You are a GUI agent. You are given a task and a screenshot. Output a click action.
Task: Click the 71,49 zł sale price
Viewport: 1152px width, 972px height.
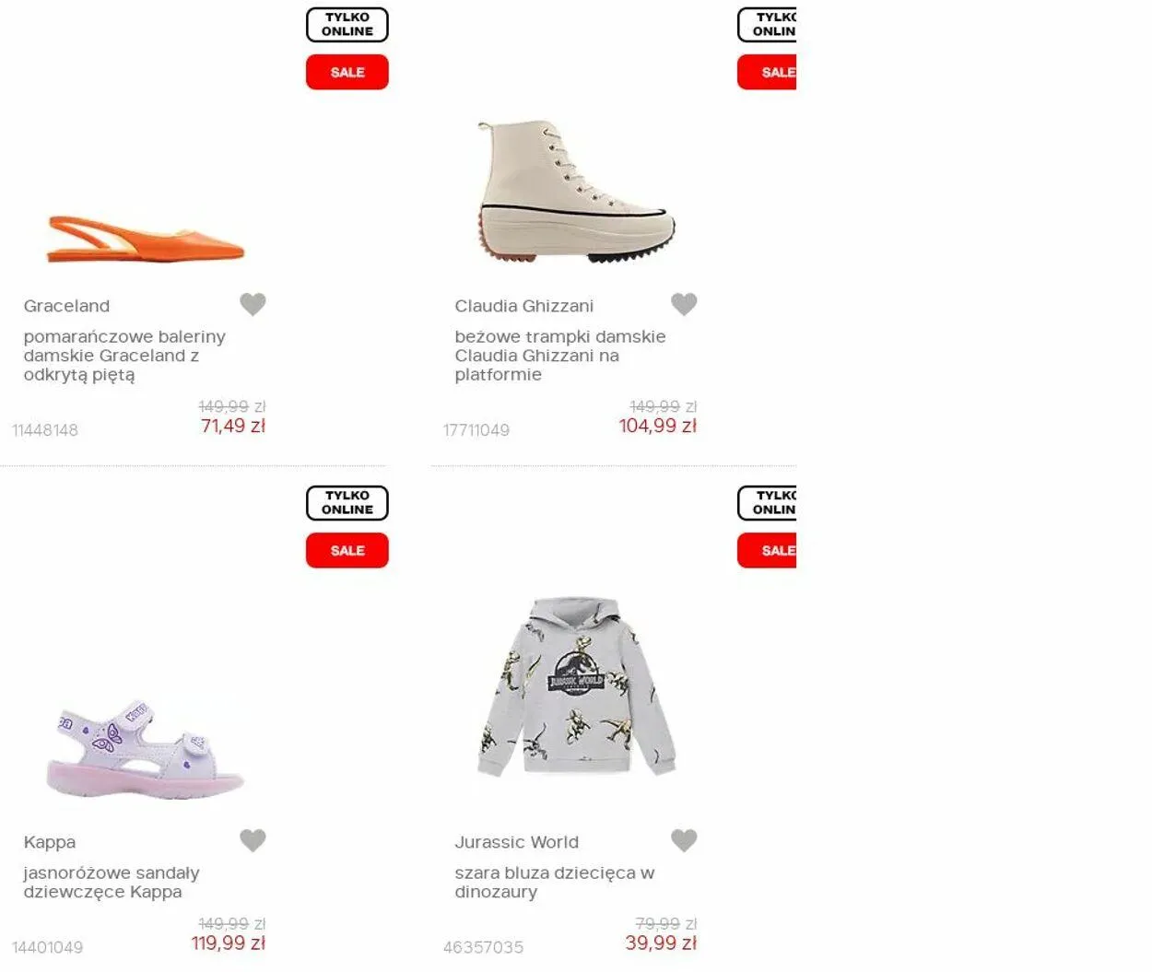click(x=233, y=426)
